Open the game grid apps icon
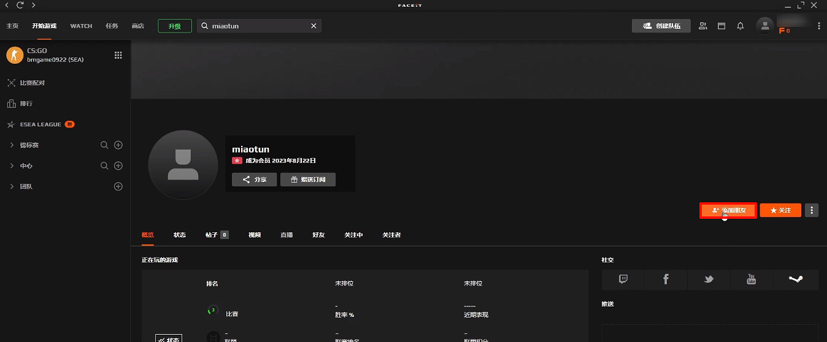This screenshot has width=827, height=342. click(x=118, y=55)
